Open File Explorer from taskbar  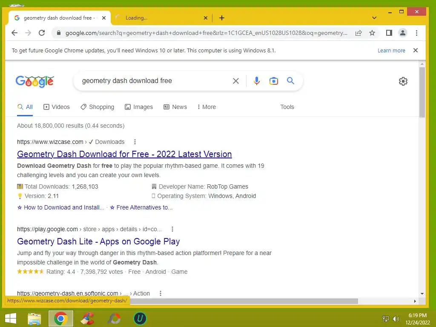[x=34, y=318]
